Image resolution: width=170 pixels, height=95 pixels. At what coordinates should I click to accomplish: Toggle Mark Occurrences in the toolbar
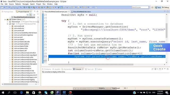coord(62,7)
